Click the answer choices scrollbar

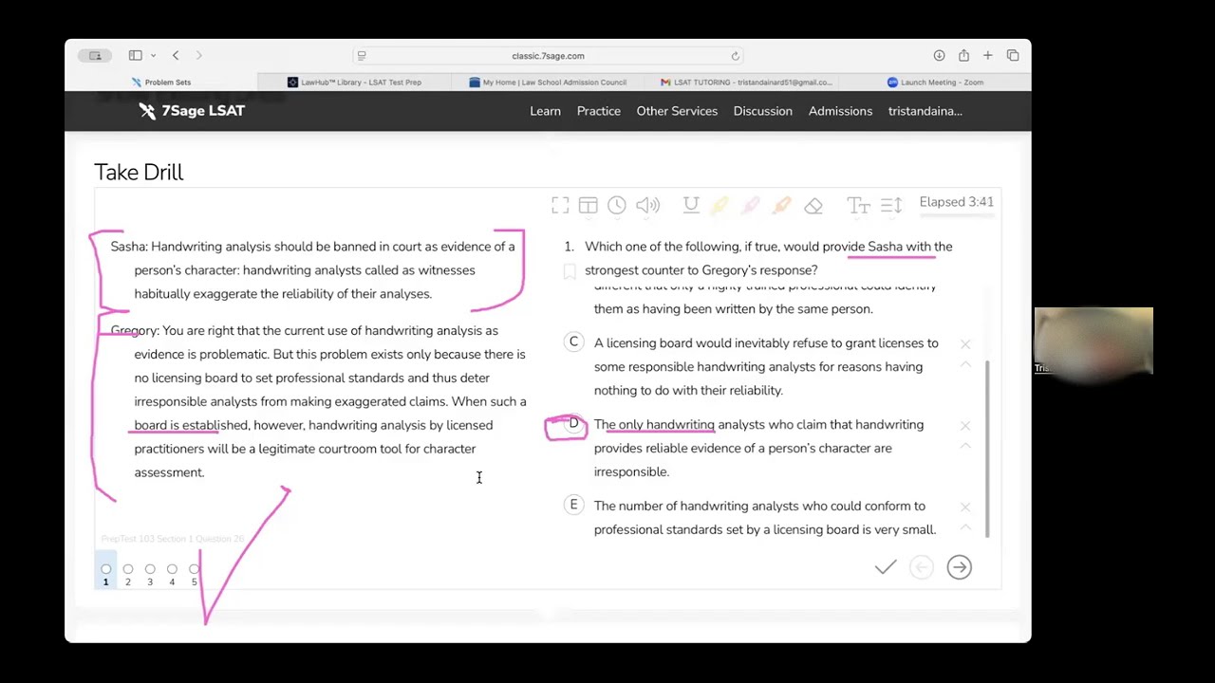[987, 449]
